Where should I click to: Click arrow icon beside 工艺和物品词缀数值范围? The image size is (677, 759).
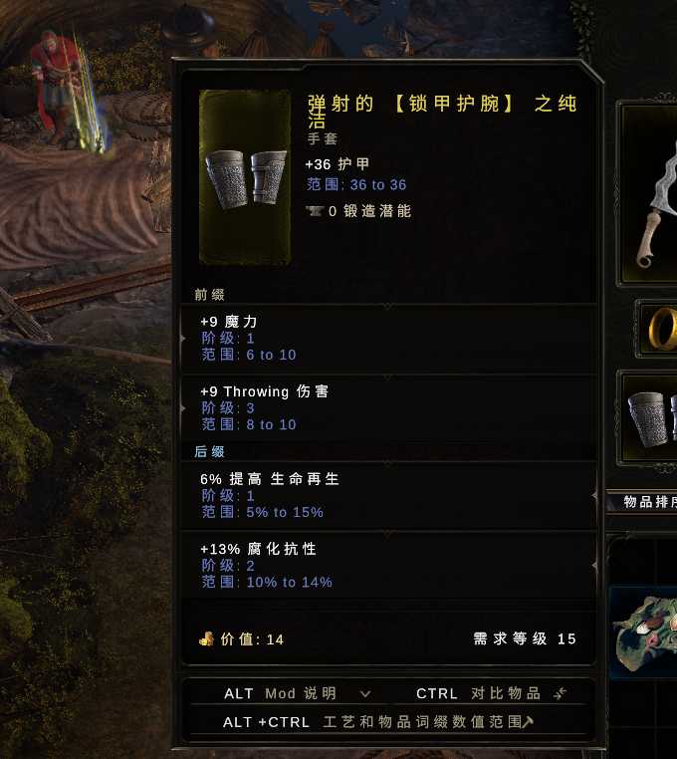tap(528, 722)
